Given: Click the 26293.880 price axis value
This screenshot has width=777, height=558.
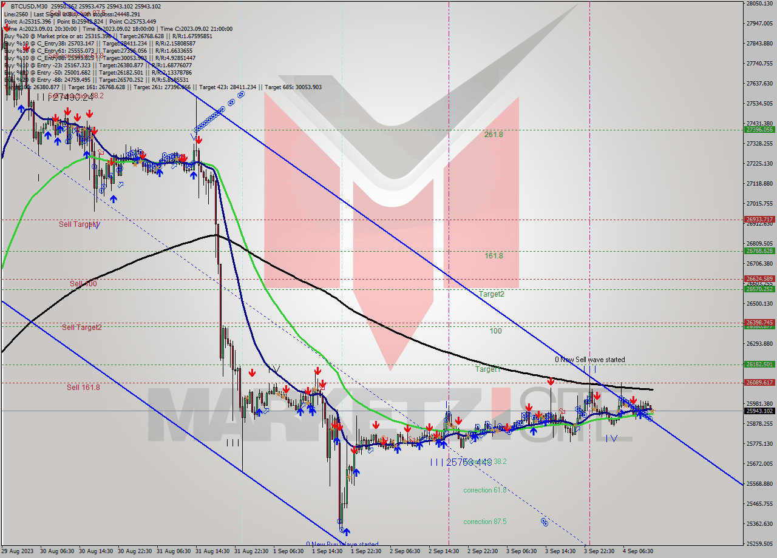Looking at the screenshot, I should (759, 344).
